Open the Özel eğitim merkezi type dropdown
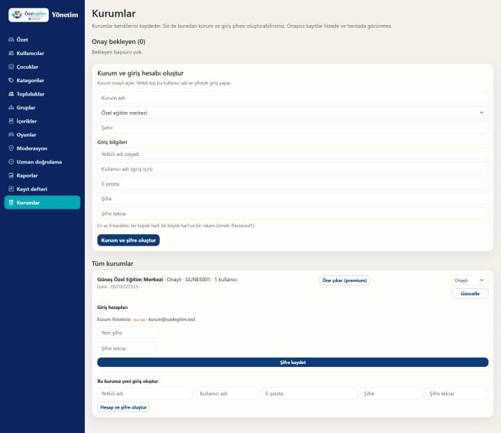The width and height of the screenshot is (501, 433). [293, 113]
